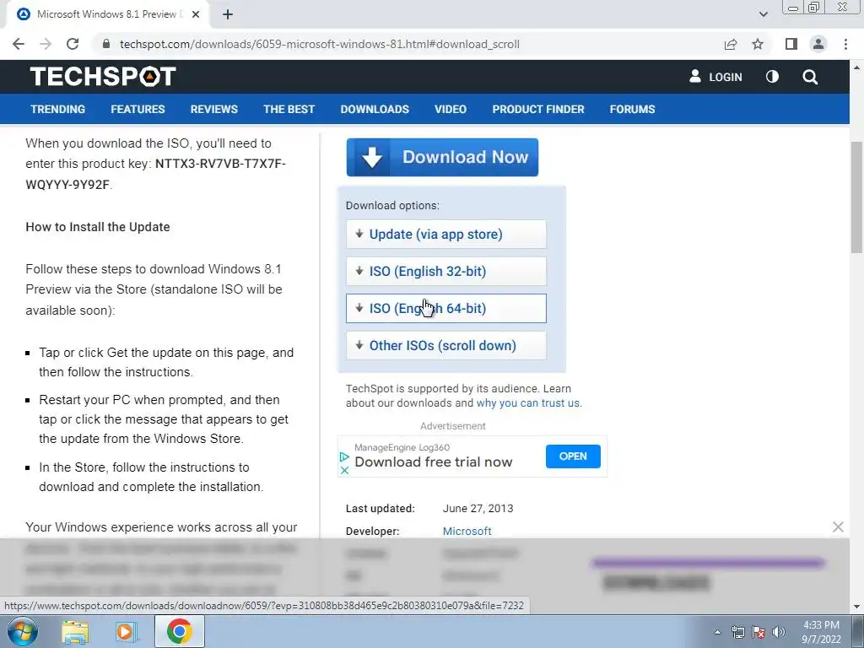
Task: Open the FEATURES menu item
Action: [138, 109]
